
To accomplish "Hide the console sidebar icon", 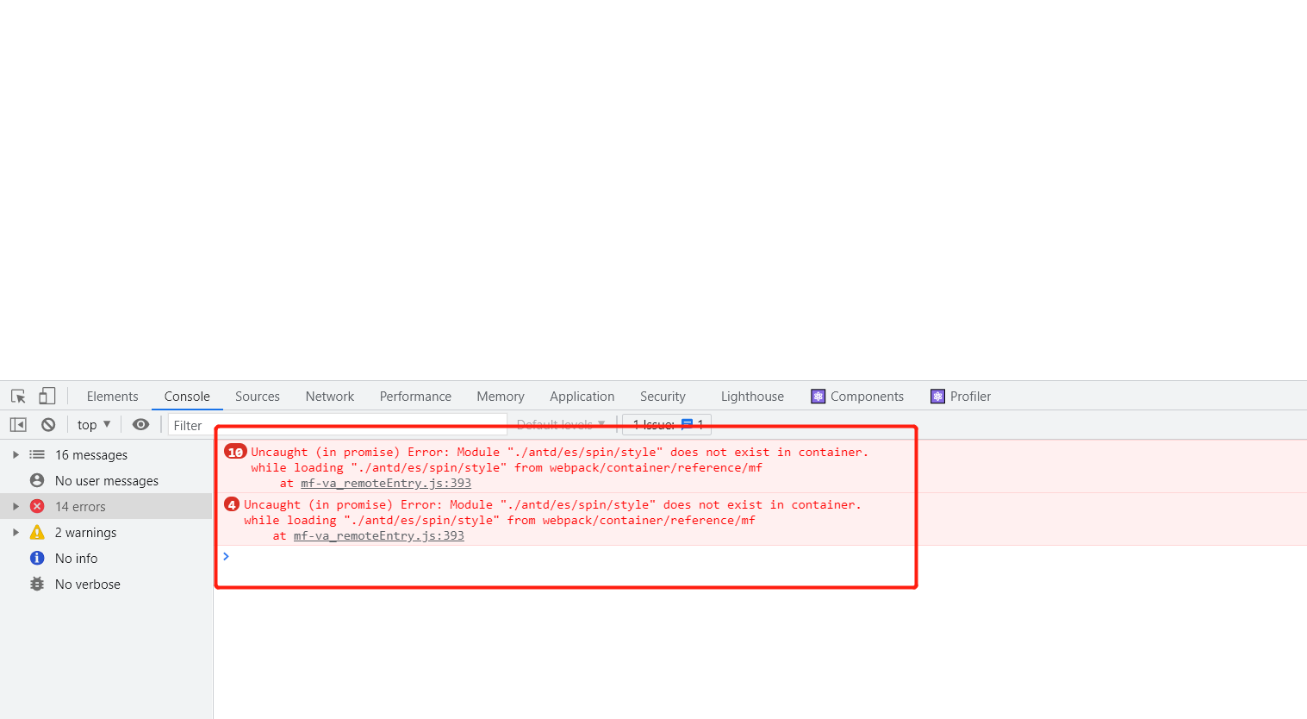I will 18,424.
